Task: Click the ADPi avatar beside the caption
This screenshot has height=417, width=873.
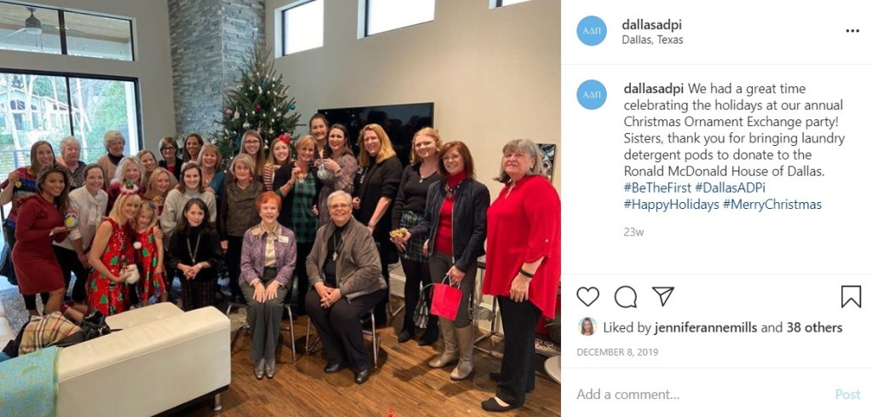Action: click(592, 95)
